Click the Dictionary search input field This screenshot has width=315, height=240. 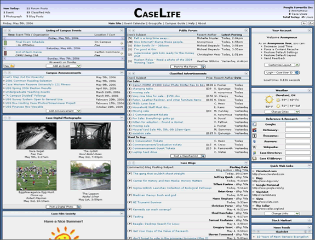coord(297,130)
